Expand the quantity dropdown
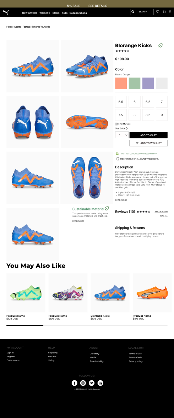Viewport: 174px width, 418px height. point(122,135)
